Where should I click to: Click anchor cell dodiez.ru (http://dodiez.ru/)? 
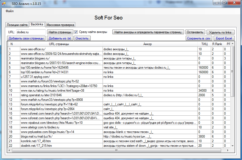[x=150, y=95]
